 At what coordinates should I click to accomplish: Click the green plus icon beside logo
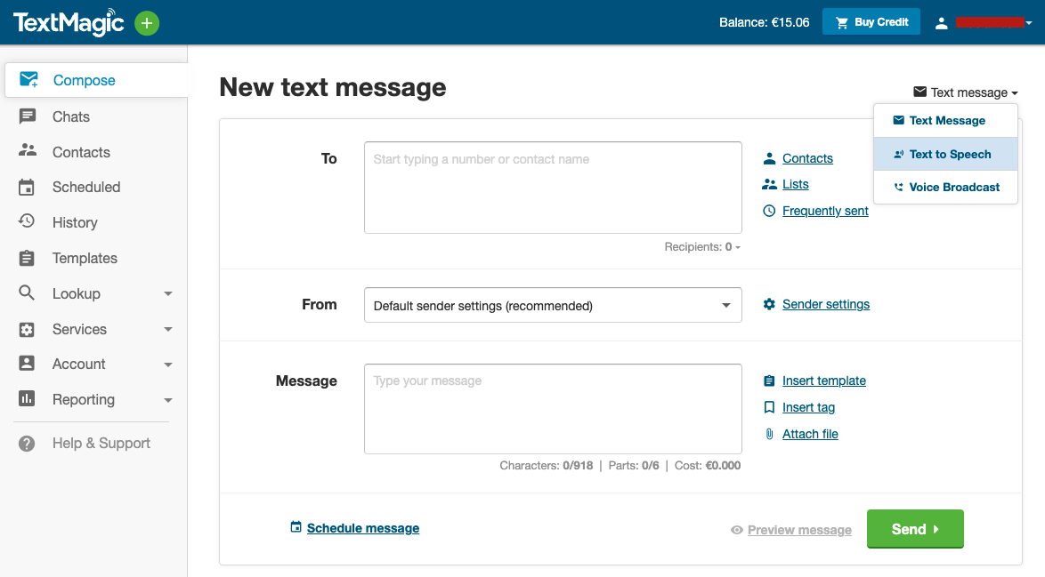[147, 23]
